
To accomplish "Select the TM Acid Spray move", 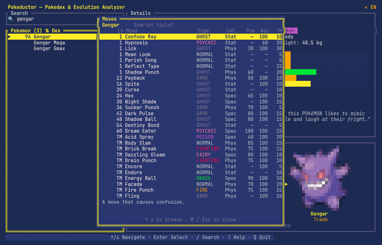I will (x=191, y=137).
